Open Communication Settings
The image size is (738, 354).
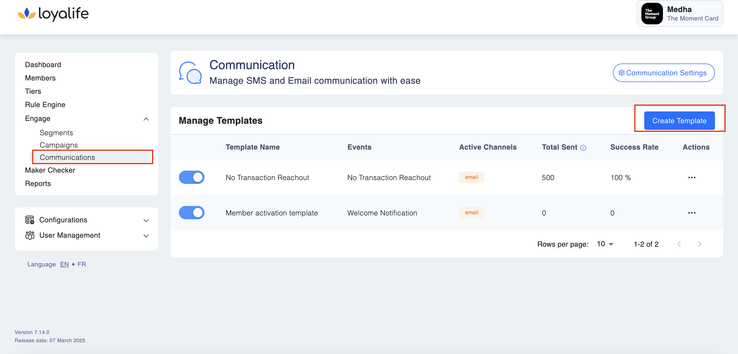pyautogui.click(x=663, y=73)
